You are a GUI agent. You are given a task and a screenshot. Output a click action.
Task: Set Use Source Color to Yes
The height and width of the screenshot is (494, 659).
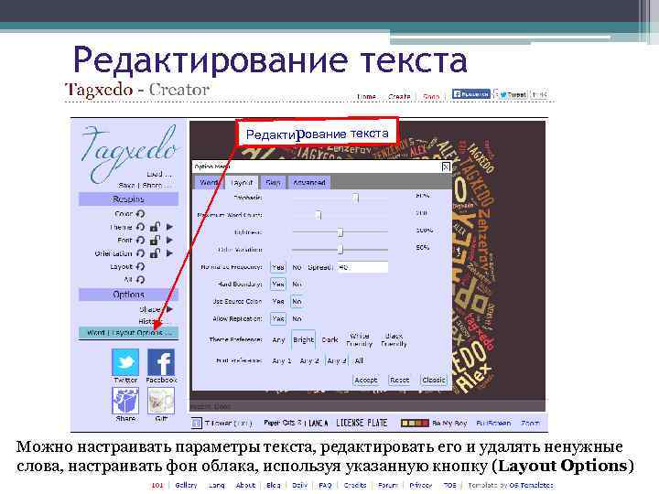click(278, 302)
